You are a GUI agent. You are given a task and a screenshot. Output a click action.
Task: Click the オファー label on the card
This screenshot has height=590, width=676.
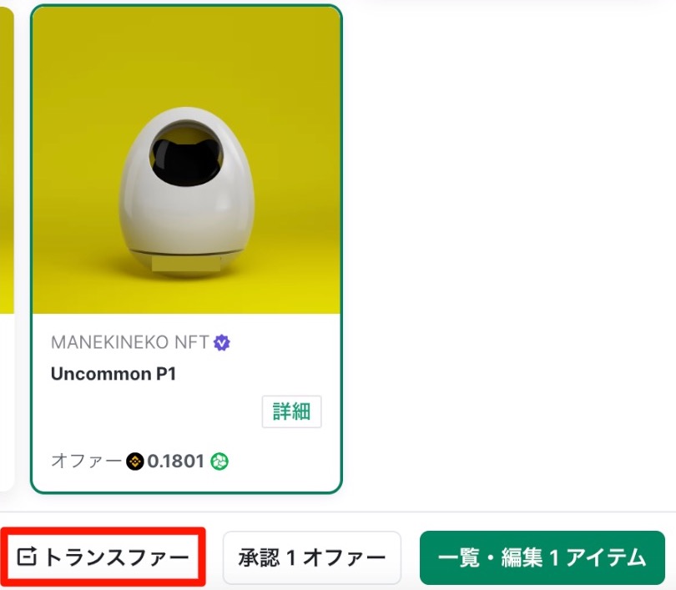click(x=87, y=461)
